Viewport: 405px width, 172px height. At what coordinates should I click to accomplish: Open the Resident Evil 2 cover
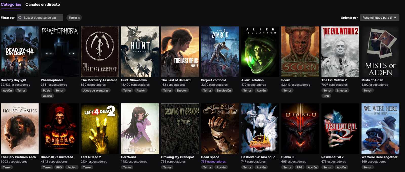click(340, 129)
